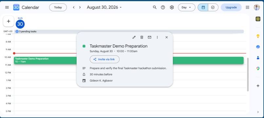Image resolution: width=264 pixels, height=118 pixels.
Task: Click the event title in popup
Action: pos(119,46)
